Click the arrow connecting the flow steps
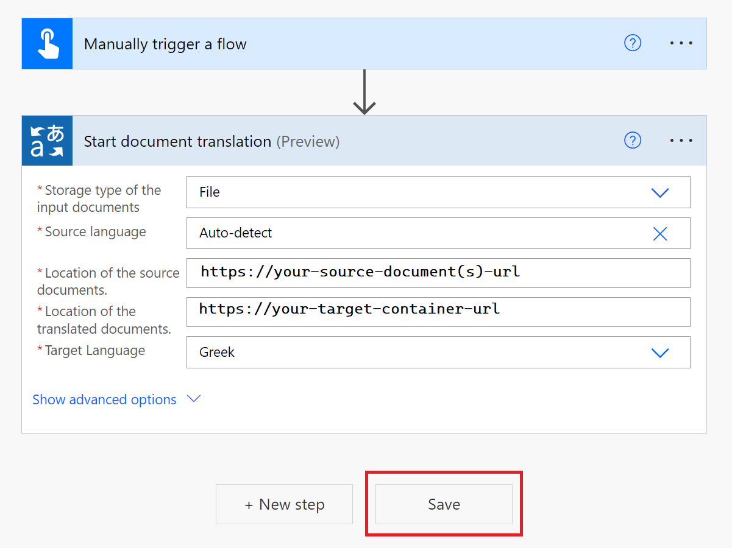732x548 pixels. 364,91
